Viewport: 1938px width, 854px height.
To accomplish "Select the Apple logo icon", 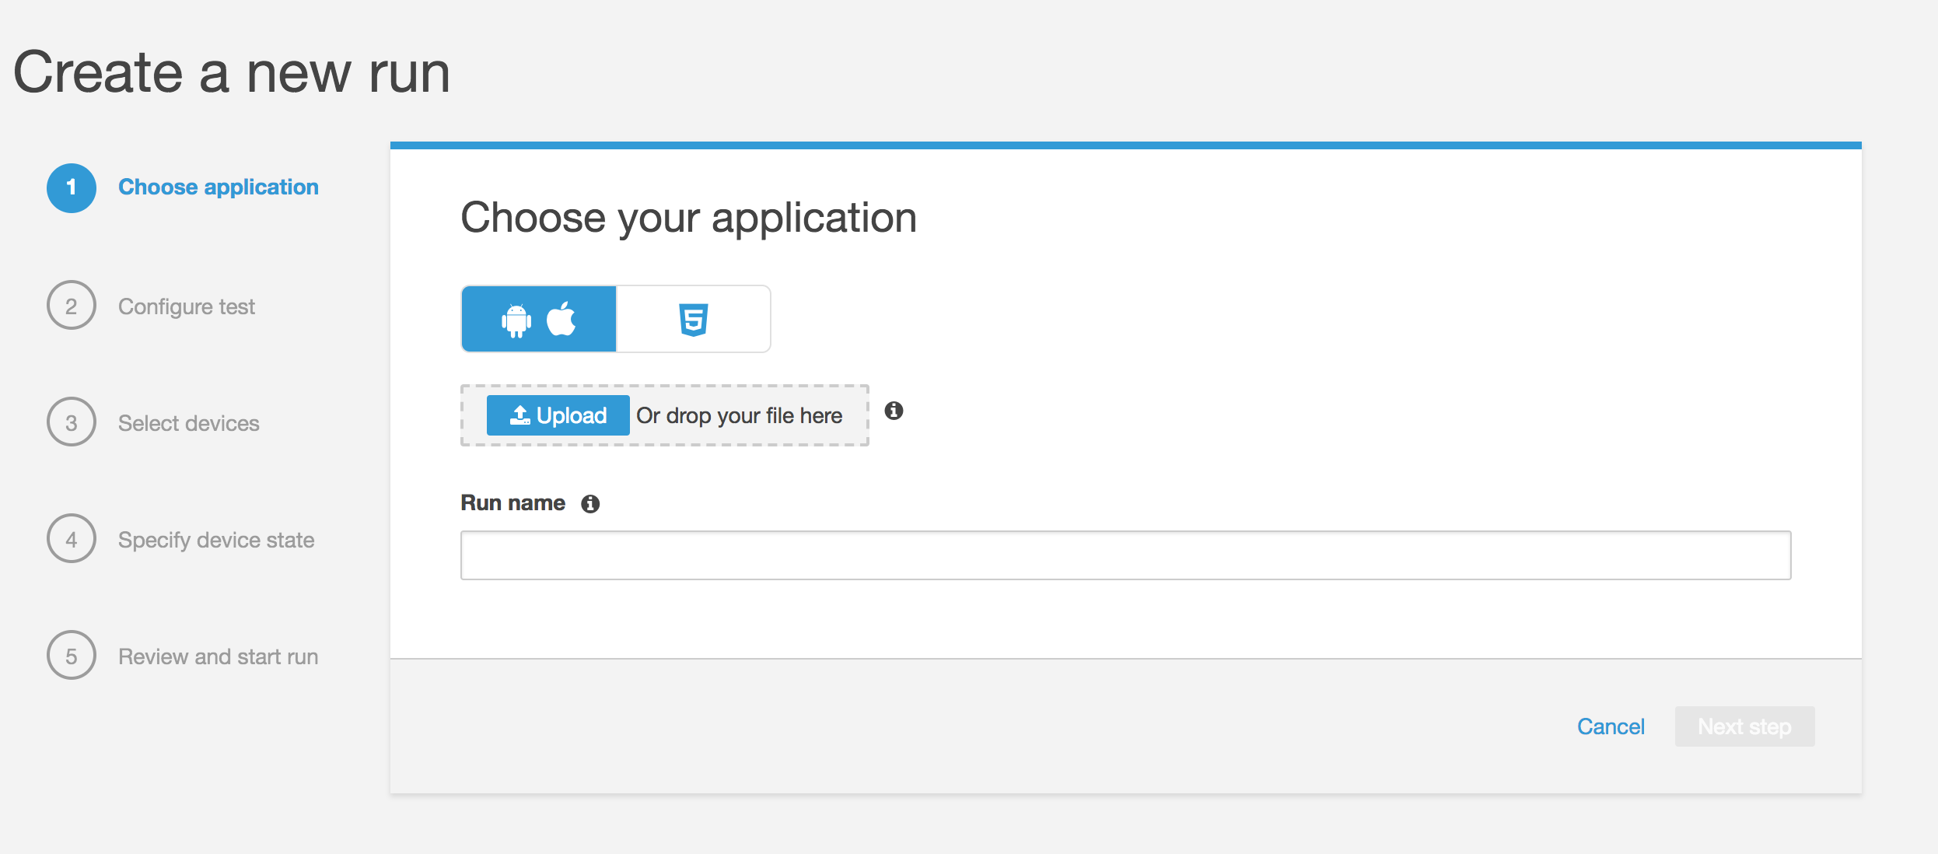I will click(561, 319).
